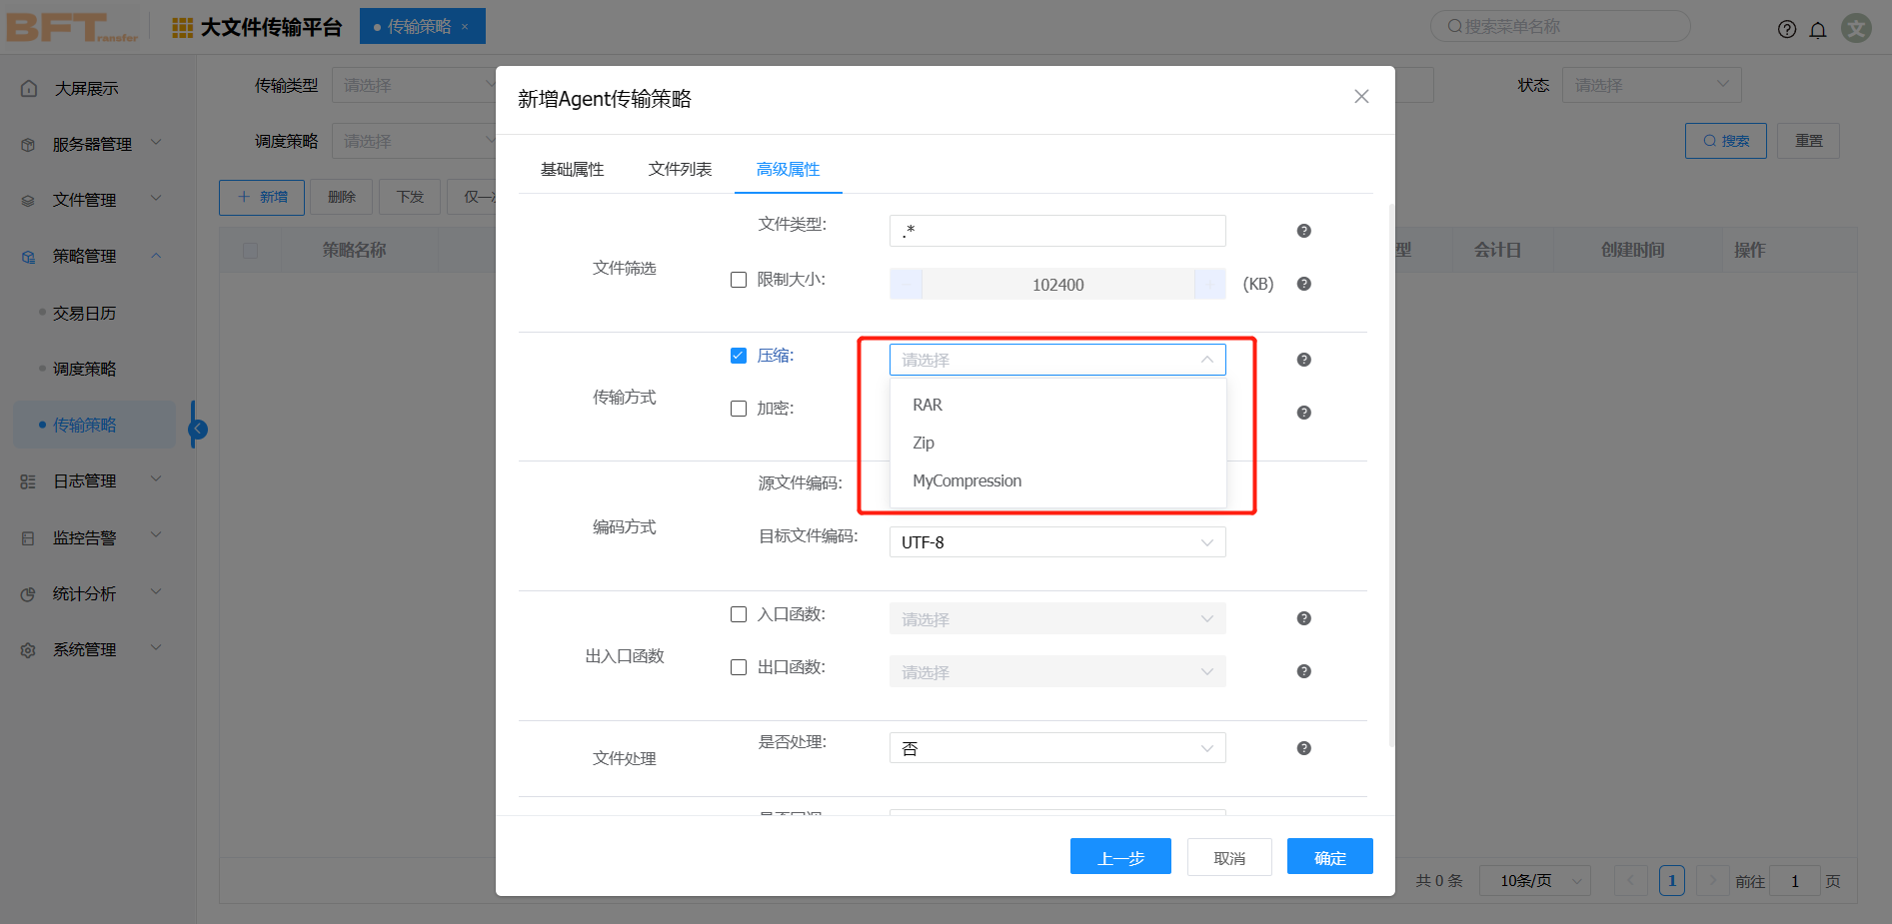This screenshot has height=924, width=1892.
Task: Open the user avatar menu
Action: 1857,28
